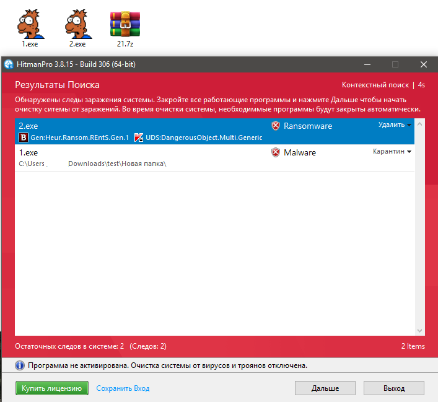
Task: Click the red shield icon beside Malware
Action: click(276, 152)
